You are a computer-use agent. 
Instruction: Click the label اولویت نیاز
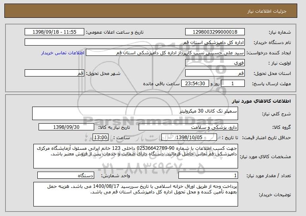click(x=279, y=63)
